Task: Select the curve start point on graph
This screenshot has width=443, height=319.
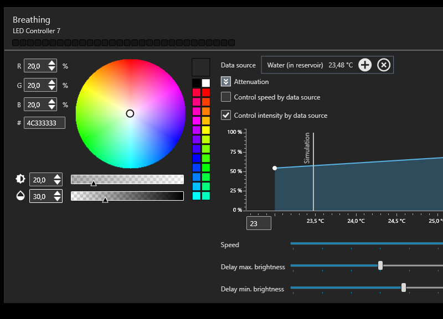Action: click(275, 168)
